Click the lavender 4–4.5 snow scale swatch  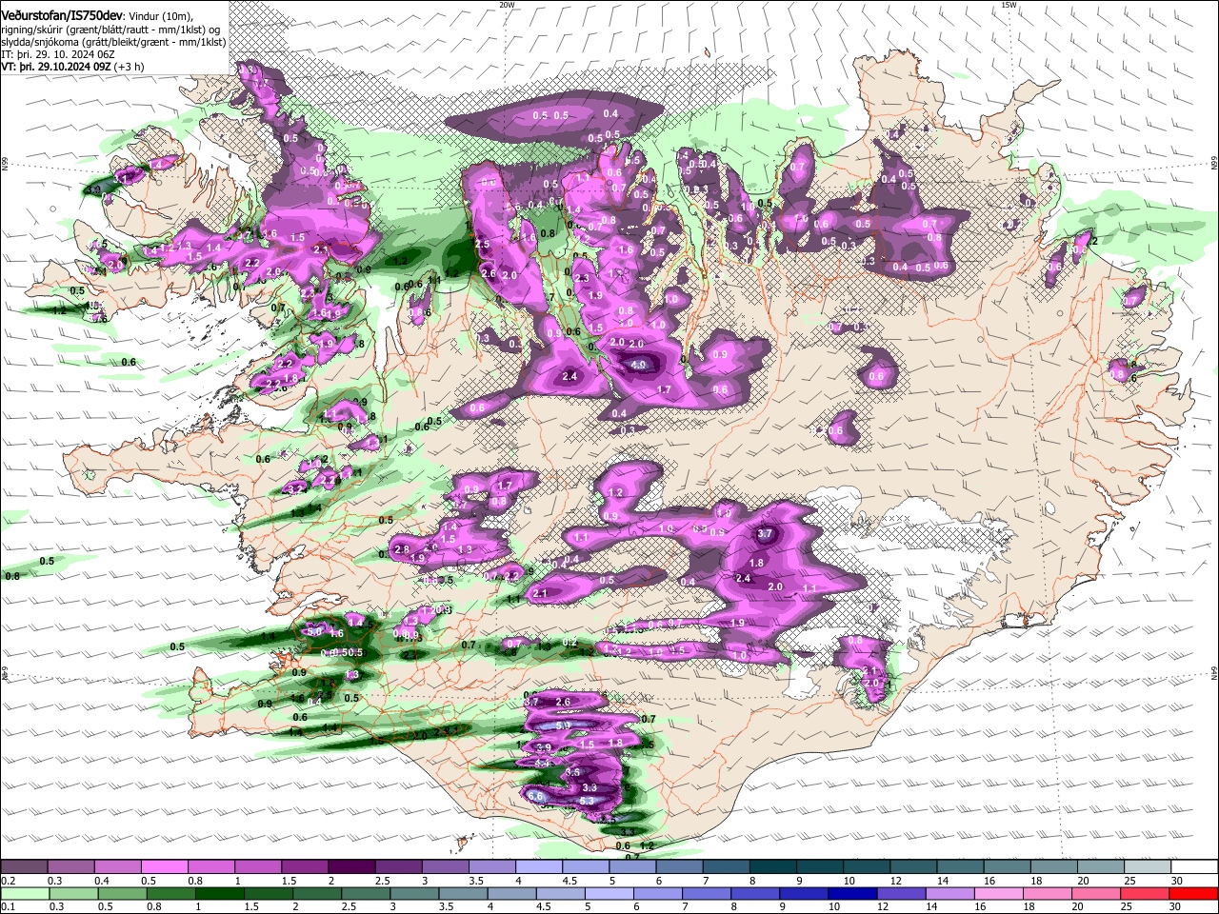pyautogui.click(x=539, y=867)
